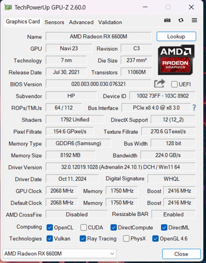Uncheck the Ray Tracing checkbox
The image size is (206, 263).
(x=83, y=238)
